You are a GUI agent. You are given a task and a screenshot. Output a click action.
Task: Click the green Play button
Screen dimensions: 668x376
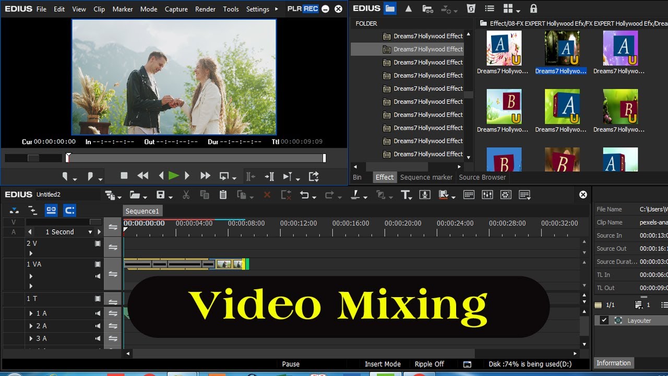[174, 176]
